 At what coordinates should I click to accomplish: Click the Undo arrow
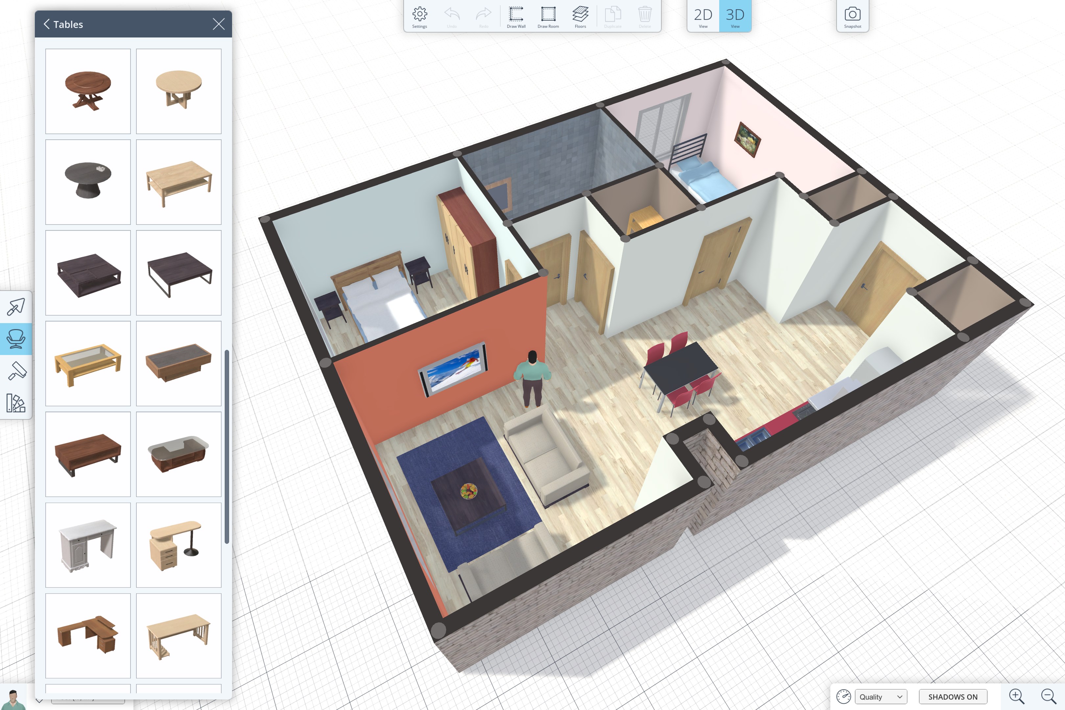pyautogui.click(x=451, y=17)
